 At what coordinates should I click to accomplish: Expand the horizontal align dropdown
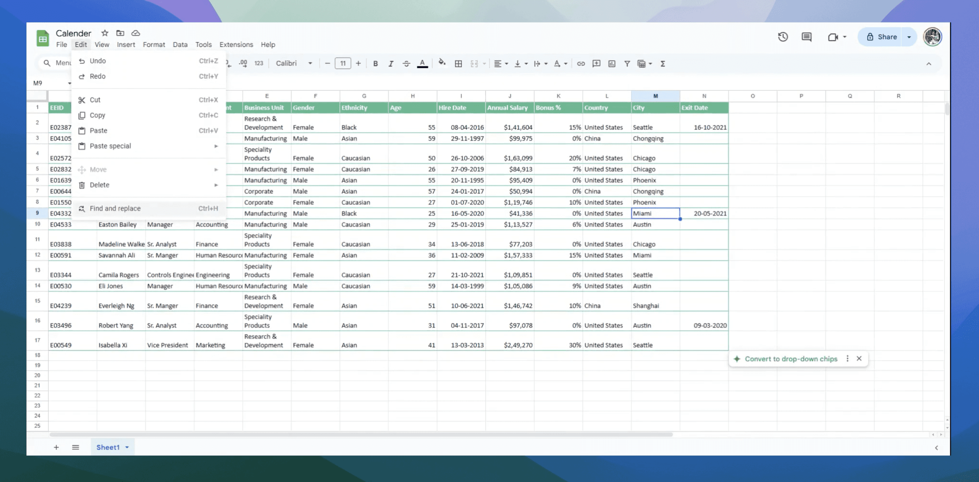[x=506, y=63]
